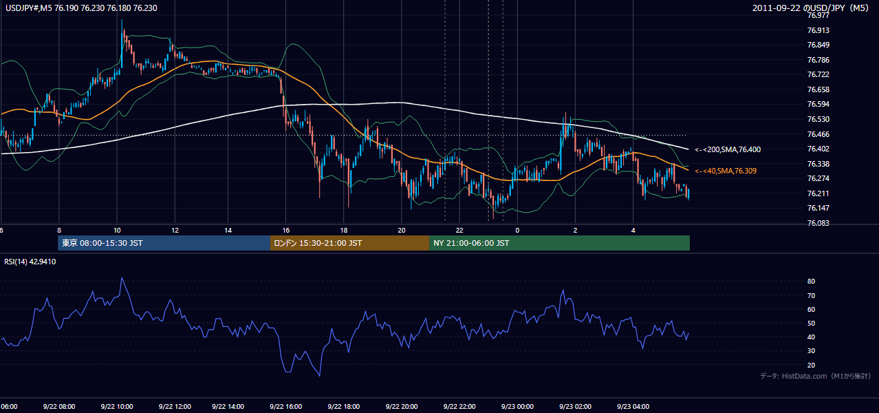Click price scale value 76.594
This screenshot has height=413, width=879.
pos(818,104)
